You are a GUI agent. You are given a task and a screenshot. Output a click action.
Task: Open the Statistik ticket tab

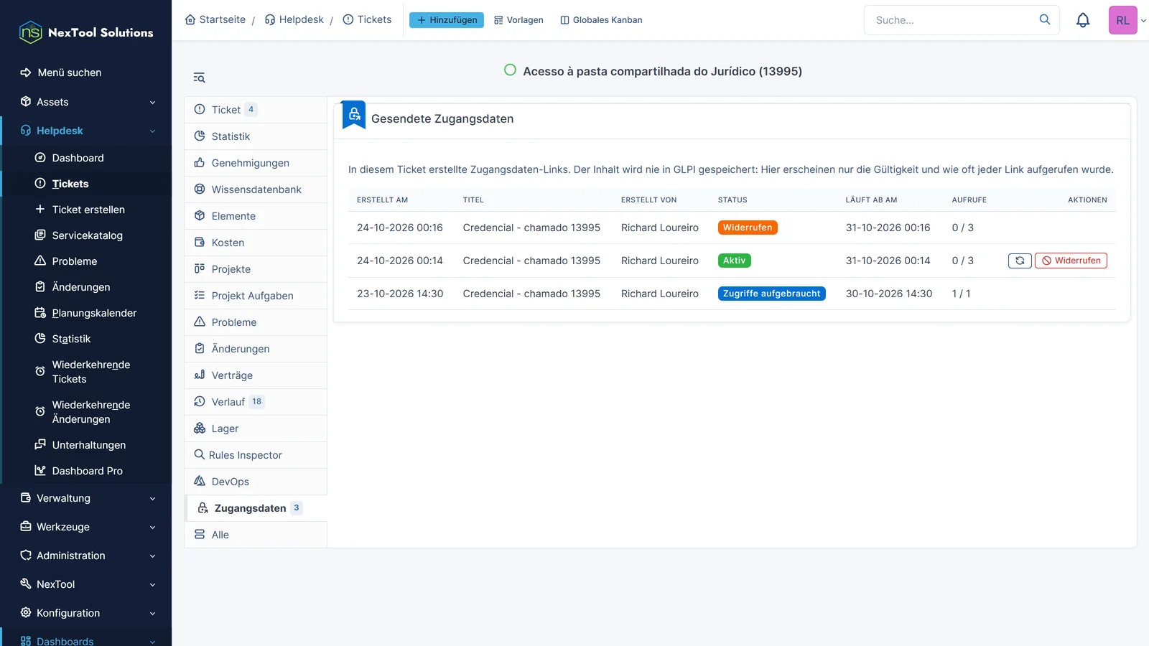[x=256, y=136]
